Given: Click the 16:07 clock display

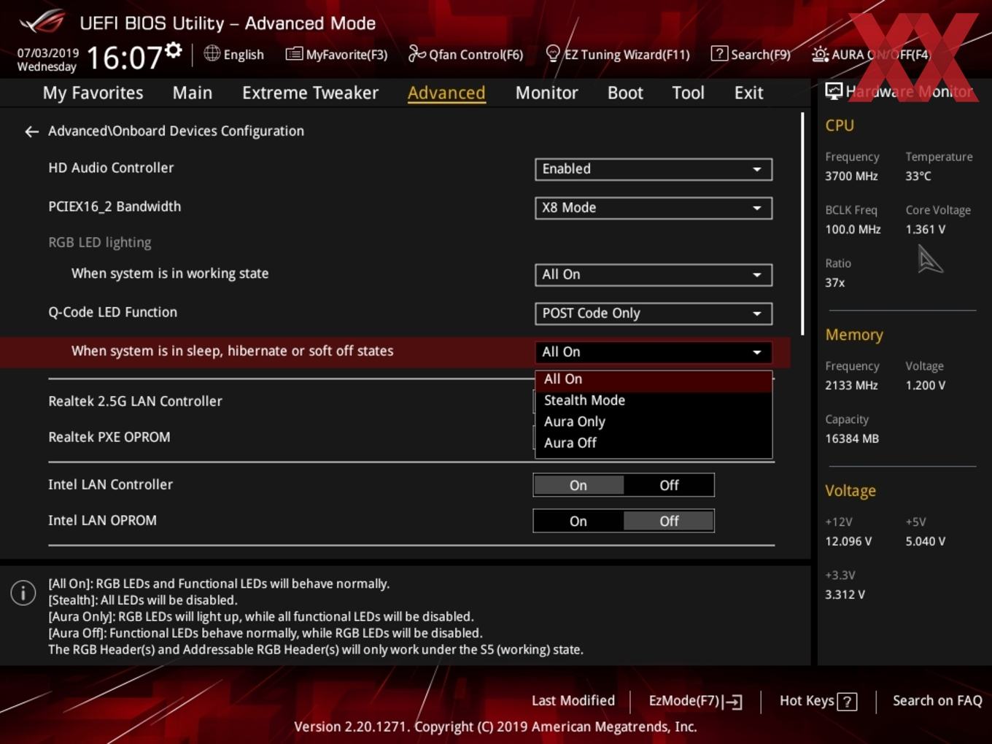Looking at the screenshot, I should pyautogui.click(x=124, y=58).
